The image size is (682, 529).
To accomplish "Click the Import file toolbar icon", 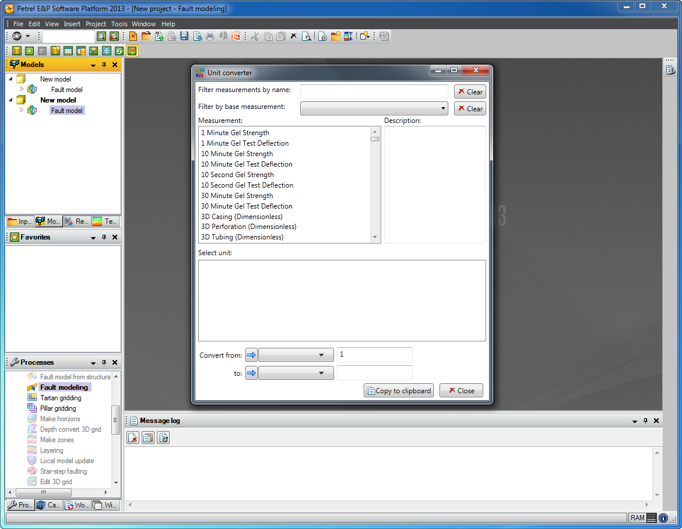I will click(x=159, y=37).
